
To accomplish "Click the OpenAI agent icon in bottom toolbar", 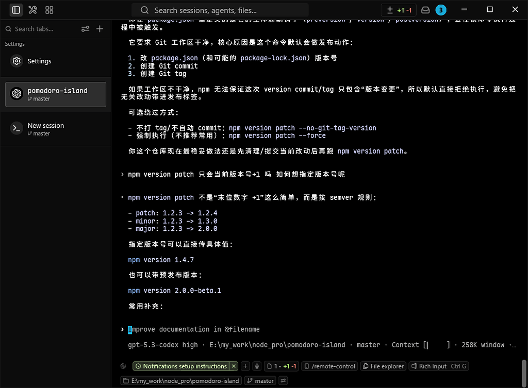I will coord(123,366).
